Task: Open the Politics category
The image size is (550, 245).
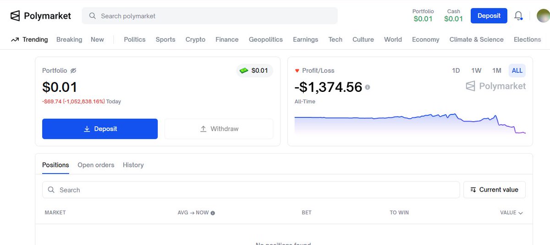Action: 135,39
